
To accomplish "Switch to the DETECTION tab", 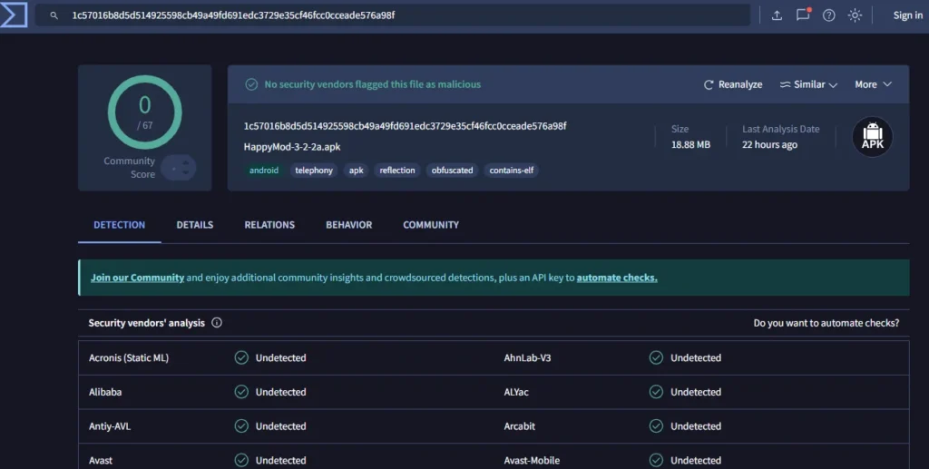I will coord(119,225).
